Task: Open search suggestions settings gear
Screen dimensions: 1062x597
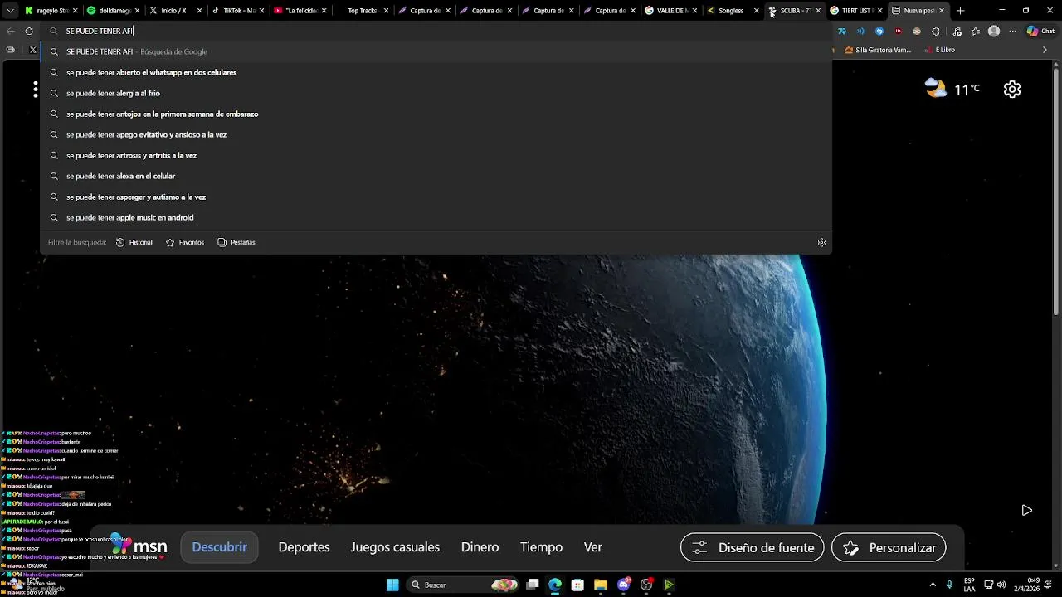Action: 821,243
